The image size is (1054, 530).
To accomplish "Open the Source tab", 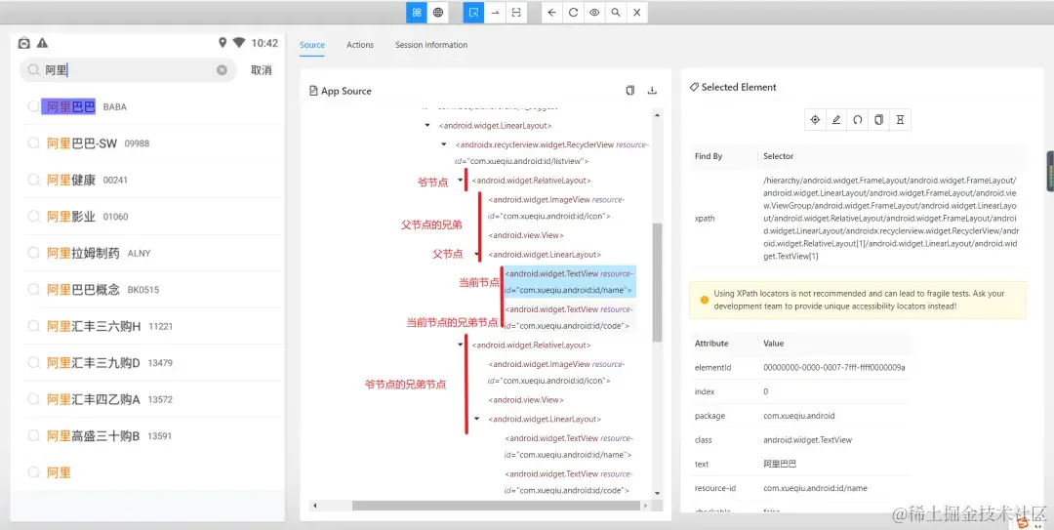I will point(312,45).
